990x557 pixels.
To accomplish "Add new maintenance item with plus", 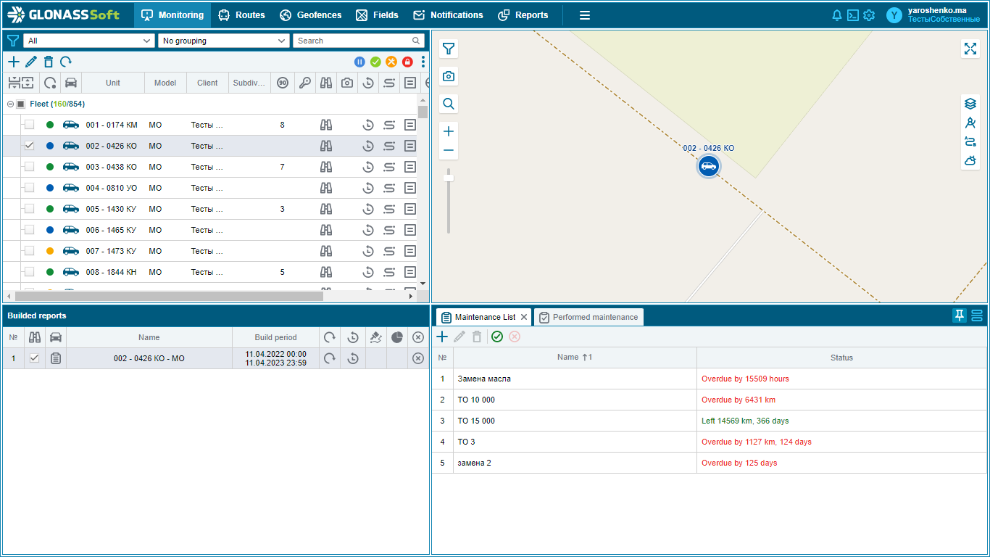I will point(442,337).
